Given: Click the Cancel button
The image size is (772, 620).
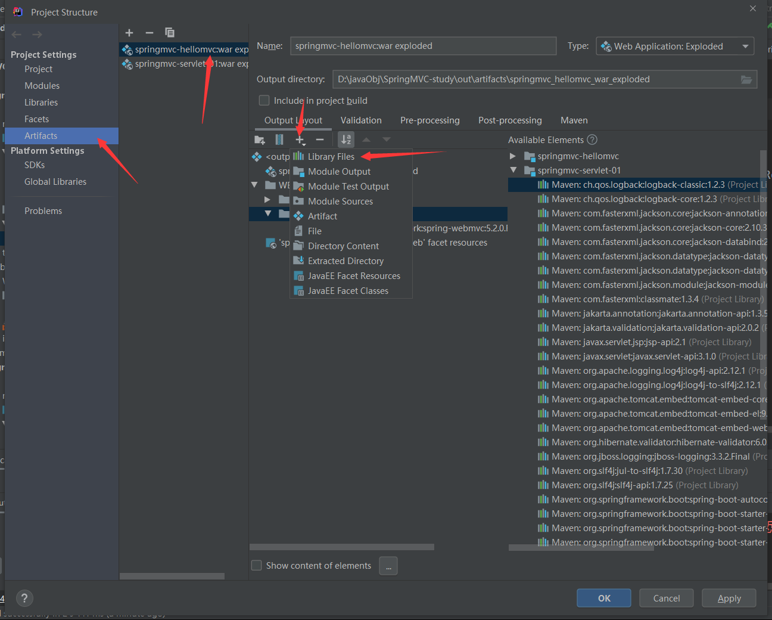Looking at the screenshot, I should (667, 598).
